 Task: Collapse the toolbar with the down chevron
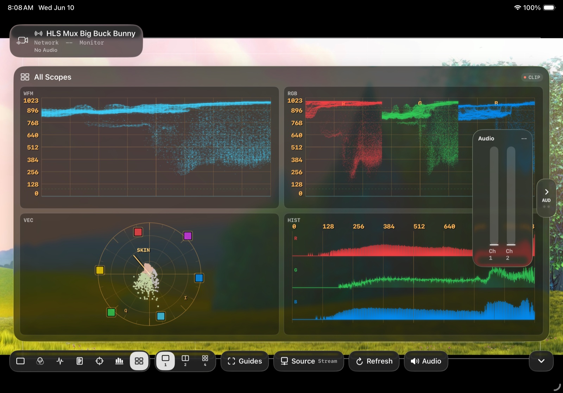541,361
